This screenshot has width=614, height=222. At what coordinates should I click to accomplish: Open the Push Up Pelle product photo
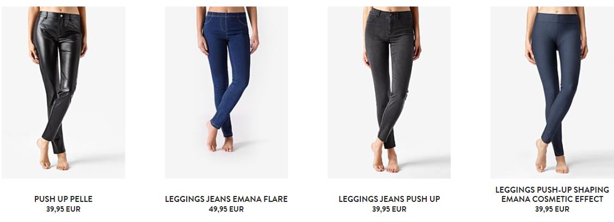63,92
